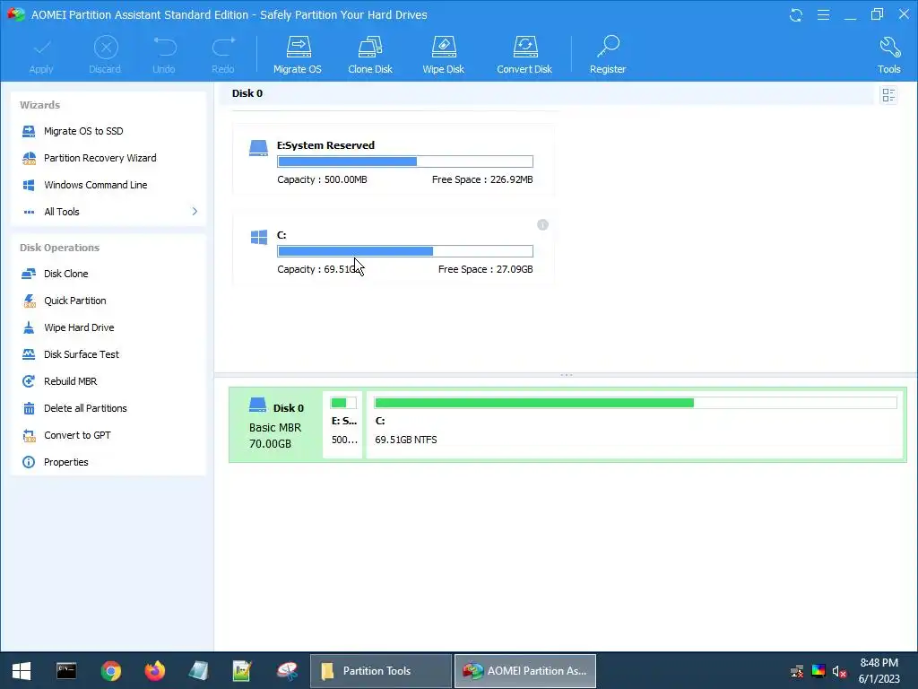This screenshot has width=918, height=689.
Task: Open the taskbar clock and date
Action: click(879, 671)
